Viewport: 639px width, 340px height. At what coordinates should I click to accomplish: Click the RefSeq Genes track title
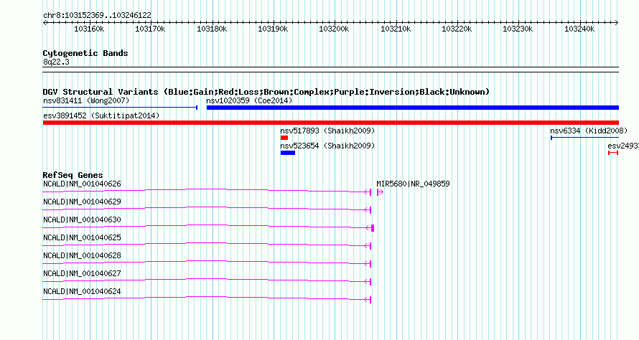[73, 175]
